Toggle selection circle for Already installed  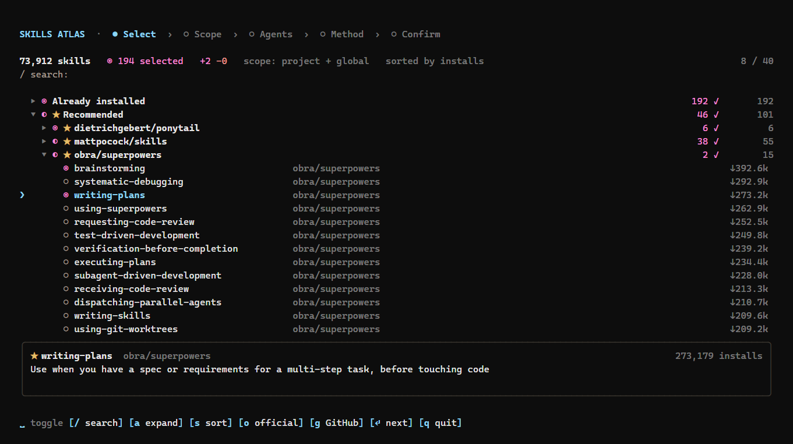[x=44, y=101]
